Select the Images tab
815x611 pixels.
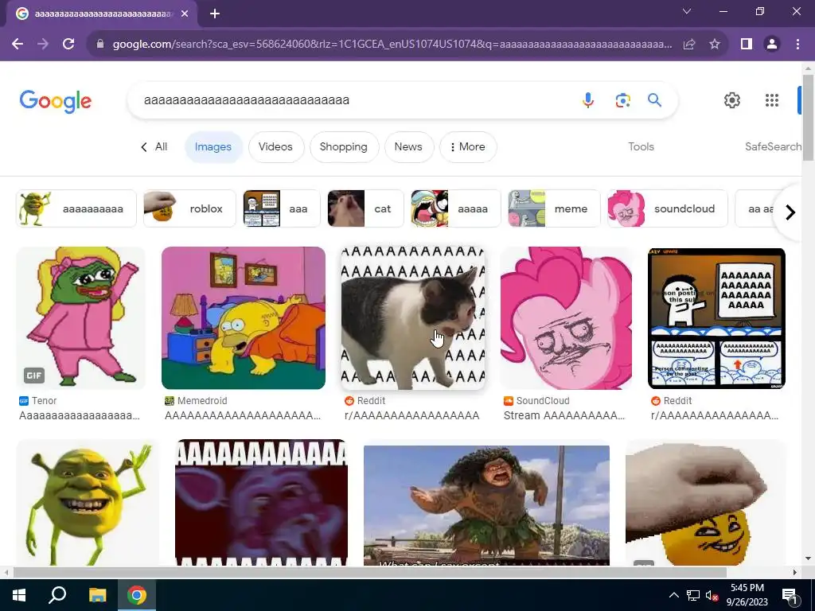coord(213,147)
